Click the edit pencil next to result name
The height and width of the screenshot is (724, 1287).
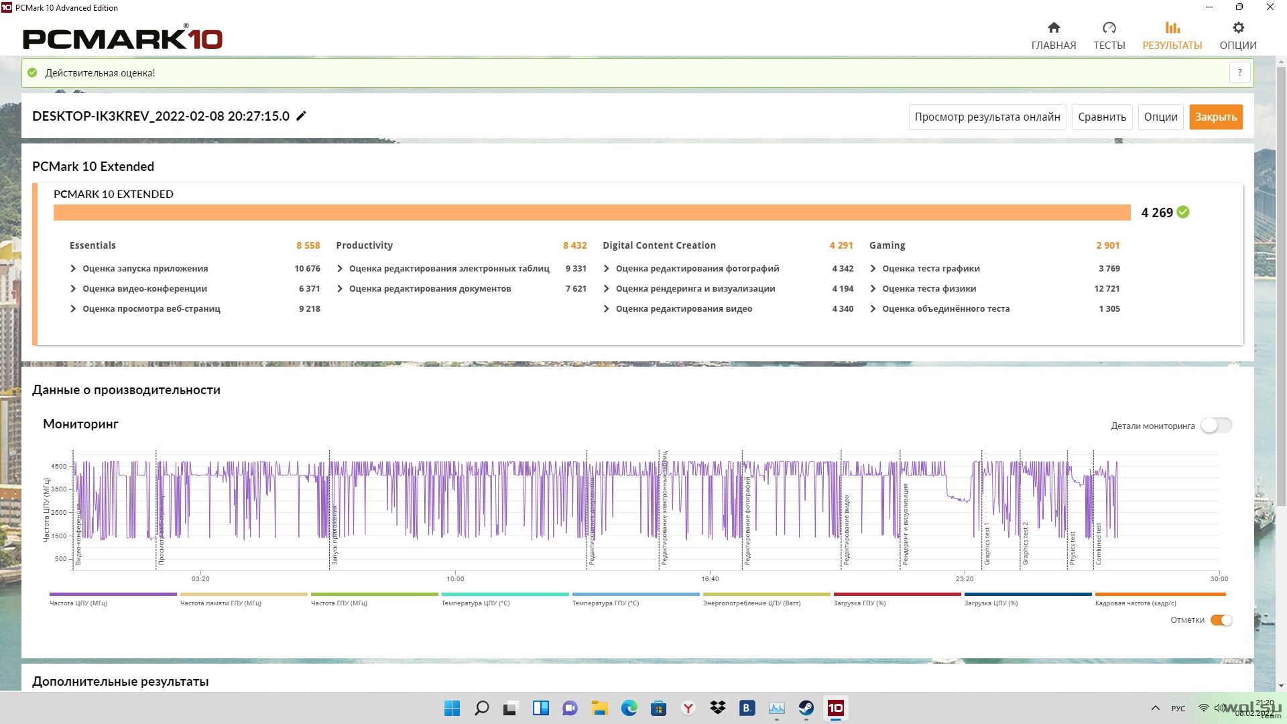tap(302, 116)
